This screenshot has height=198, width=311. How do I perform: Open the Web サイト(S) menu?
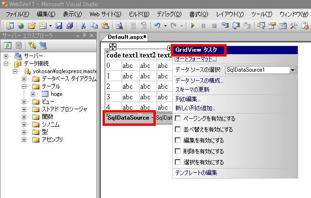105,14
